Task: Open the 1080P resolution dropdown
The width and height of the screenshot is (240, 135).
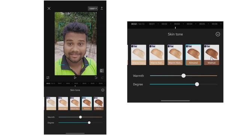Action: [93, 9]
